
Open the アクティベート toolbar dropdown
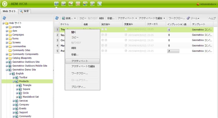tap(136, 18)
